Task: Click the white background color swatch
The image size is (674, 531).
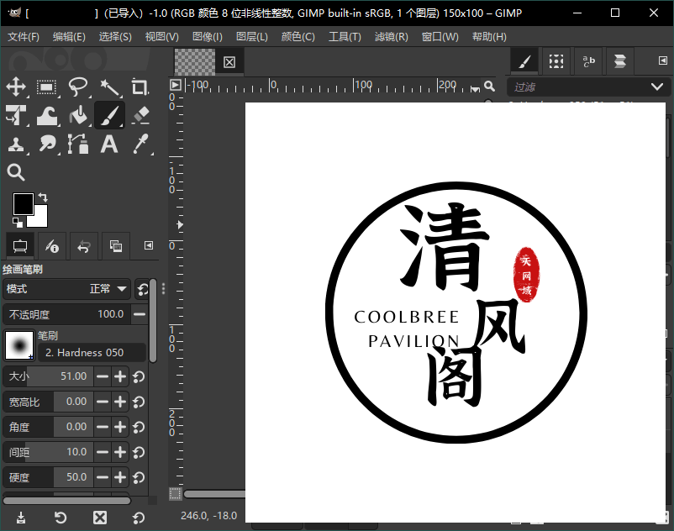Action: click(x=41, y=219)
